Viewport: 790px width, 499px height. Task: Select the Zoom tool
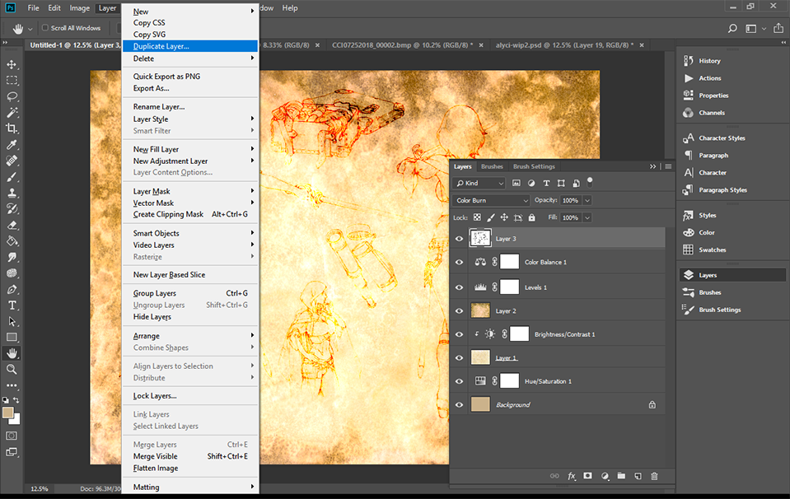[x=12, y=369]
